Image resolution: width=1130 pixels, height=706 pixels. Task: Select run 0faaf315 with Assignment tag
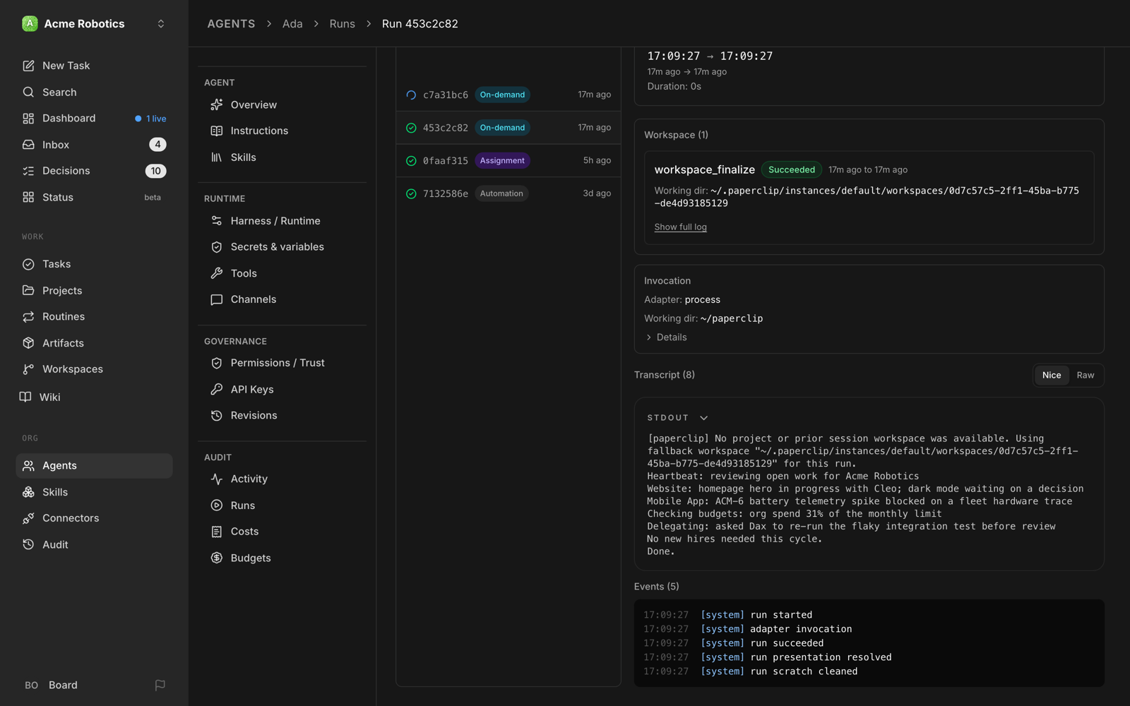(508, 160)
